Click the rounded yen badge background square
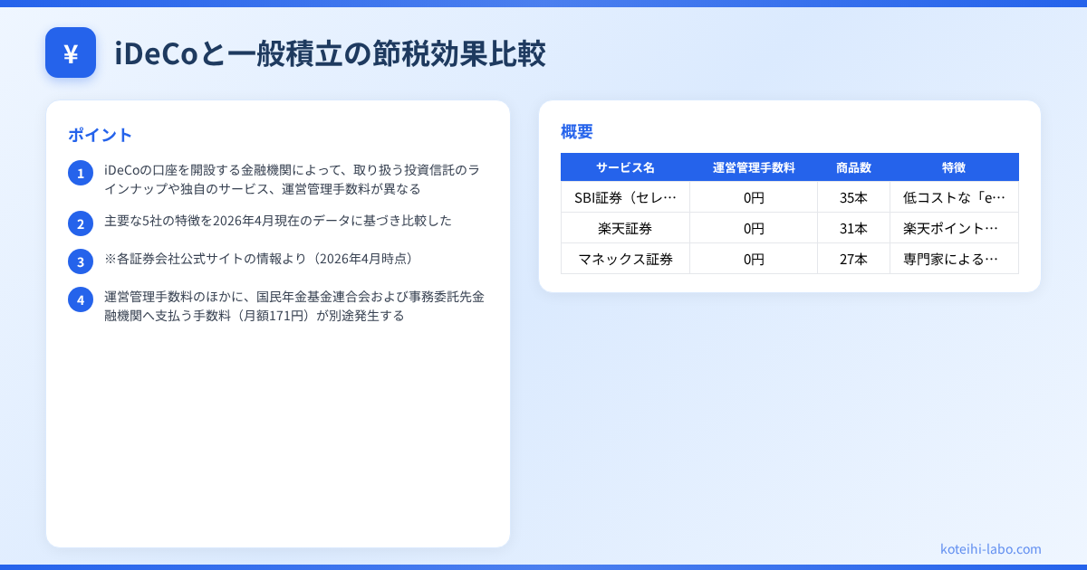This screenshot has height=570, width=1087. (x=71, y=52)
